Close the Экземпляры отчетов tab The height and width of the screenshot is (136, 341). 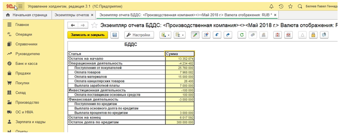coord(92,15)
